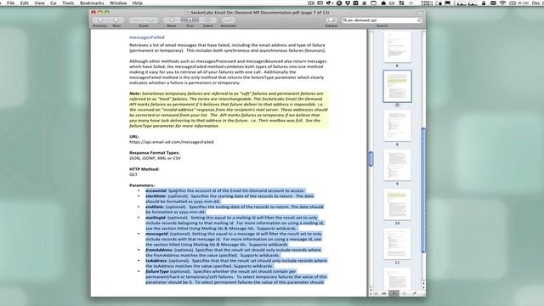Zoom out using the Zoom toolbar control

[136, 20]
